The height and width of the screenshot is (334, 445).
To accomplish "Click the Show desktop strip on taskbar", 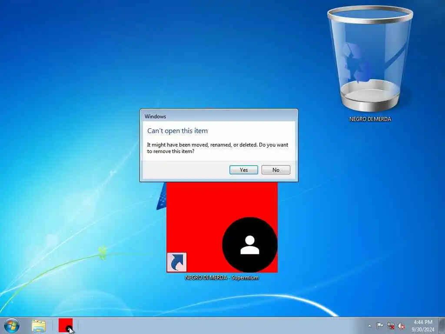I will click(x=442, y=325).
